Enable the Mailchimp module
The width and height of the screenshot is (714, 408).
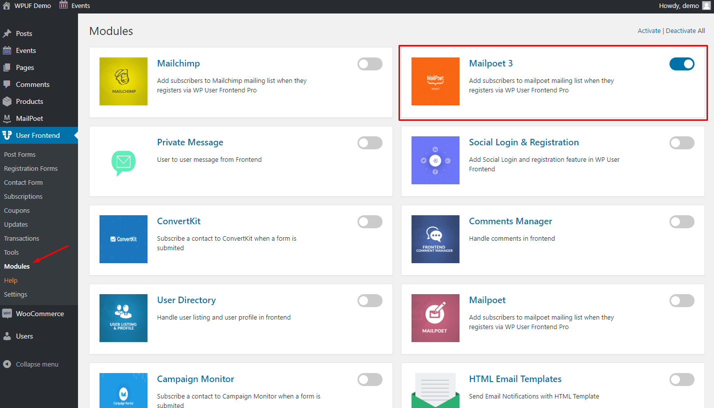point(370,64)
